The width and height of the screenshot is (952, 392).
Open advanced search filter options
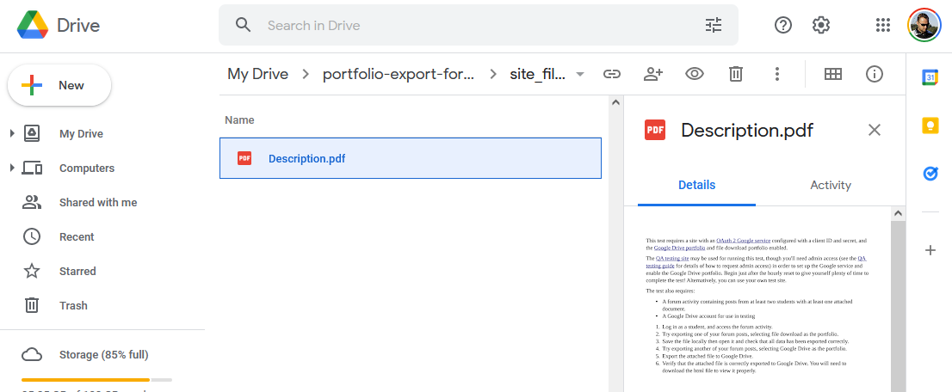pos(714,25)
